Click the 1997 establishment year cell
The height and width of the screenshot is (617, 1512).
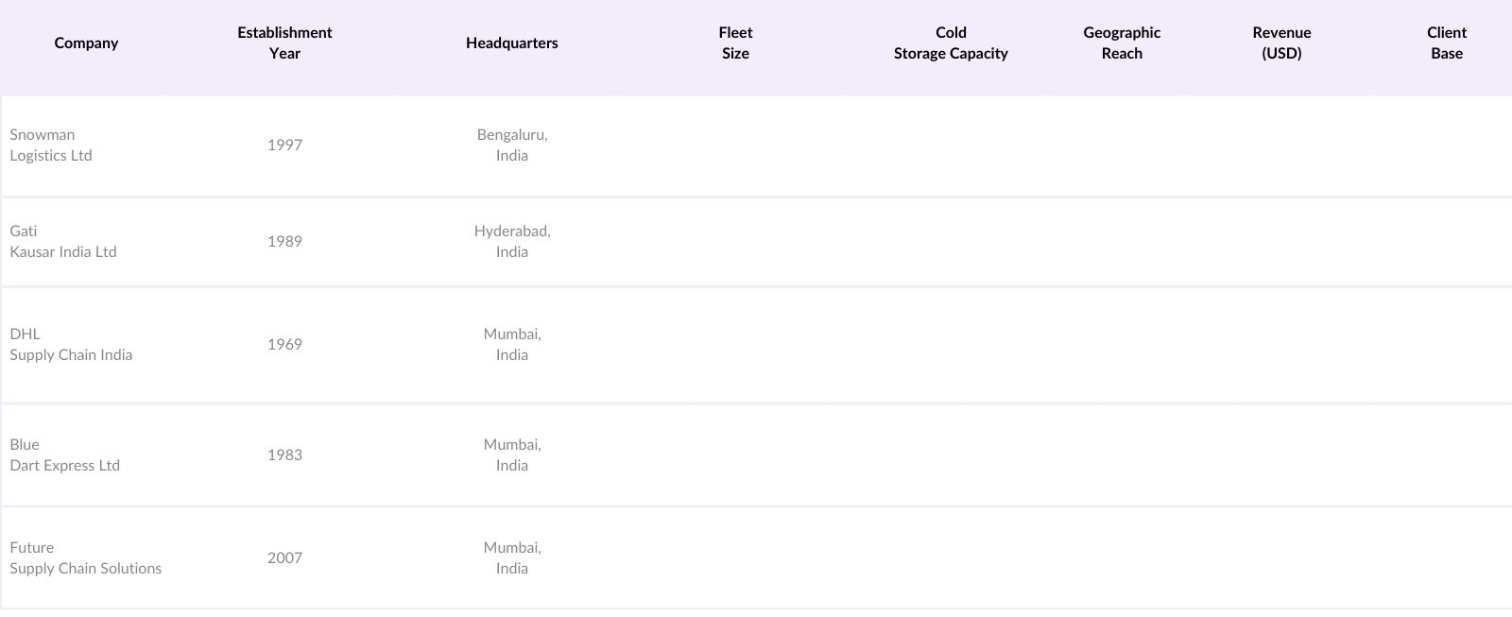pyautogui.click(x=284, y=146)
